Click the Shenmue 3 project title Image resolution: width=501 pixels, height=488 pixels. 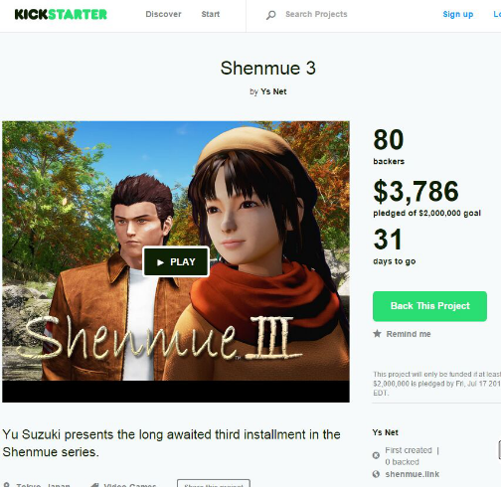click(268, 68)
